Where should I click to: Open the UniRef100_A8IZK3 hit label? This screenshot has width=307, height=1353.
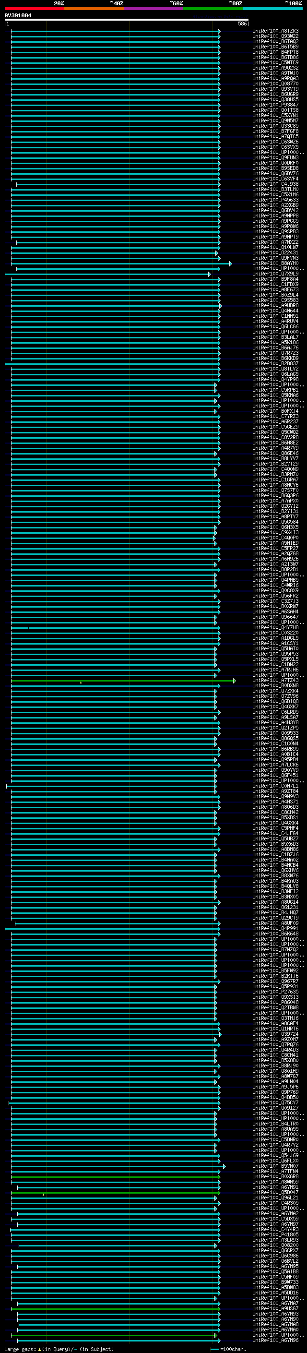coord(275,31)
